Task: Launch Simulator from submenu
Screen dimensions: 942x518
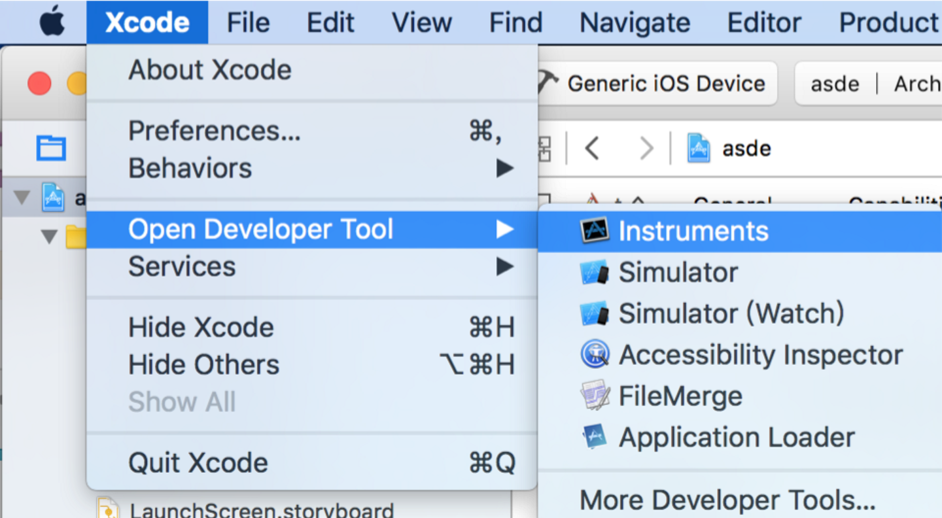Action: [740, 272]
